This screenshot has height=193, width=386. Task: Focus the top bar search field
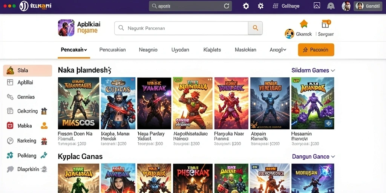pos(190,6)
